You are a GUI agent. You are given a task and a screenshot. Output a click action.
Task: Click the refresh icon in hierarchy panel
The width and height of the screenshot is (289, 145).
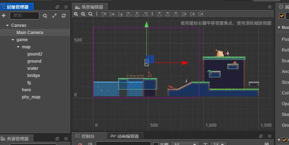tap(64, 16)
